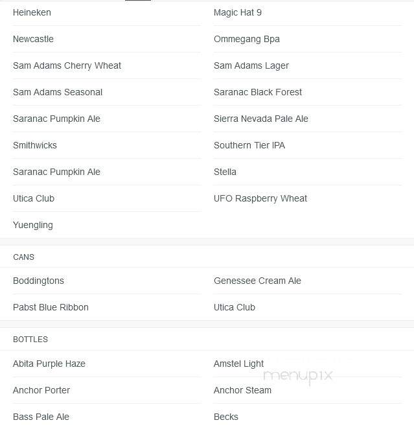Click Boddingtons under Cans
This screenshot has height=429, width=414.
click(38, 281)
